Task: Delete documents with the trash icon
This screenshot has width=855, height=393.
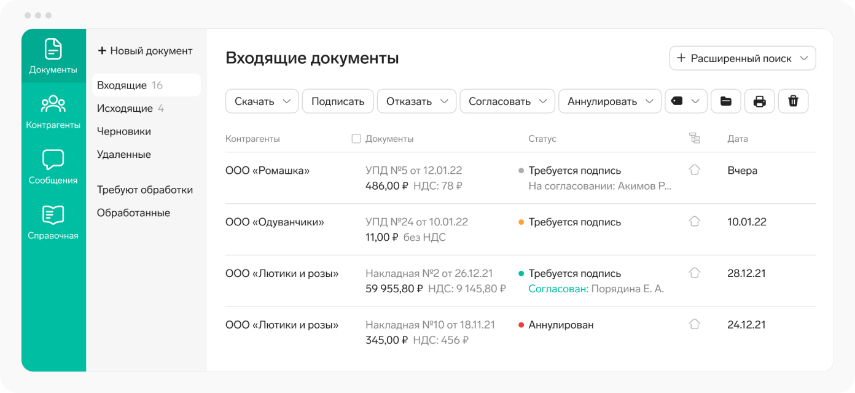Action: 794,101
